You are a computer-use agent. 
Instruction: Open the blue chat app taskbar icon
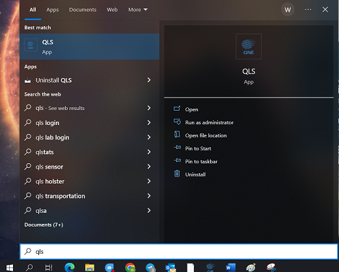click(x=110, y=267)
